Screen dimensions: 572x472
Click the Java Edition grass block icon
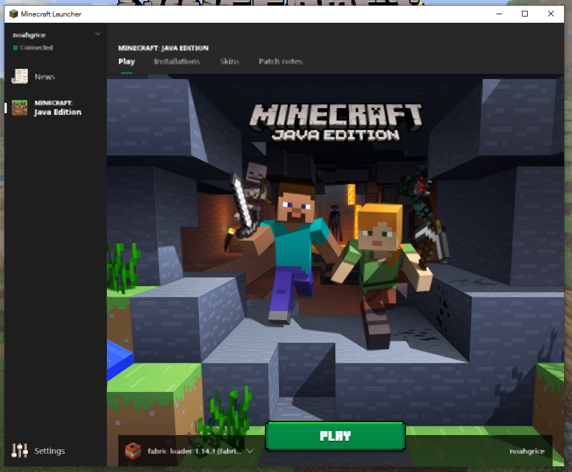(x=20, y=107)
